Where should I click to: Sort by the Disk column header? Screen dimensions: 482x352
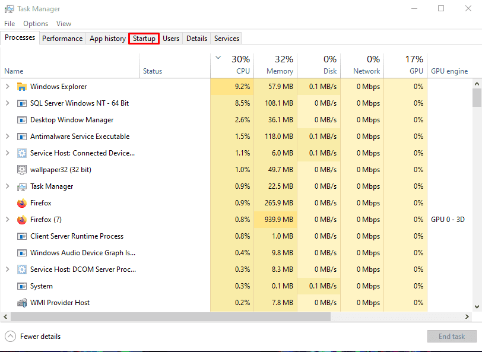(x=319, y=66)
